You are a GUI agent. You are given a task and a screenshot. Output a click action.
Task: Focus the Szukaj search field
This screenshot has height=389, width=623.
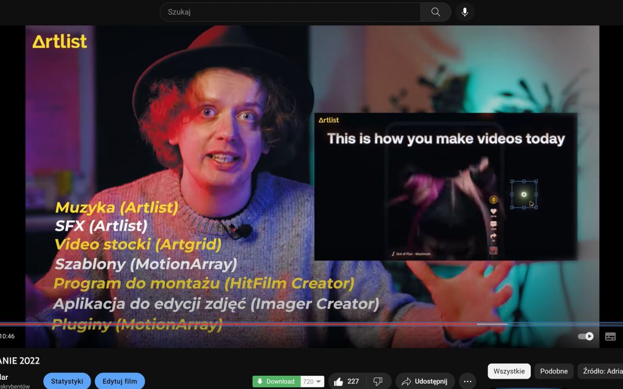[x=290, y=12]
